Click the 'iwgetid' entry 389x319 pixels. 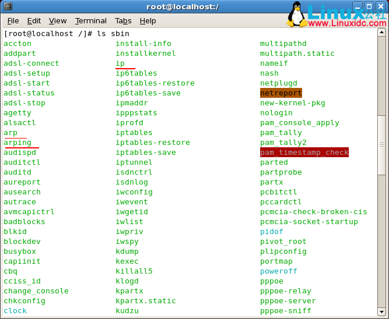132,212
